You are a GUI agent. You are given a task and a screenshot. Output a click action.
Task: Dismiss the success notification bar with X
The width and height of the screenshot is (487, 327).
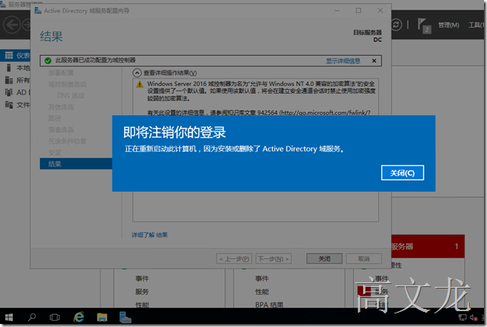coord(374,61)
